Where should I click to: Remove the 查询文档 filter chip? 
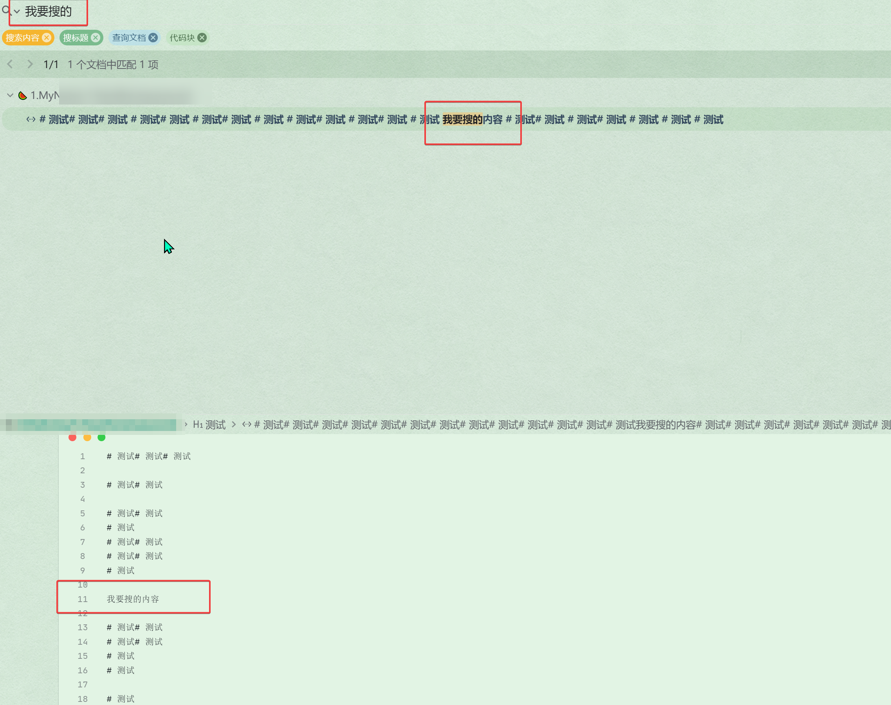(153, 38)
